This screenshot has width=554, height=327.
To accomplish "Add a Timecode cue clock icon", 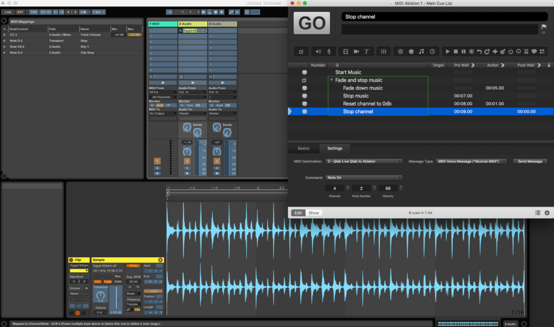I will click(x=432, y=51).
